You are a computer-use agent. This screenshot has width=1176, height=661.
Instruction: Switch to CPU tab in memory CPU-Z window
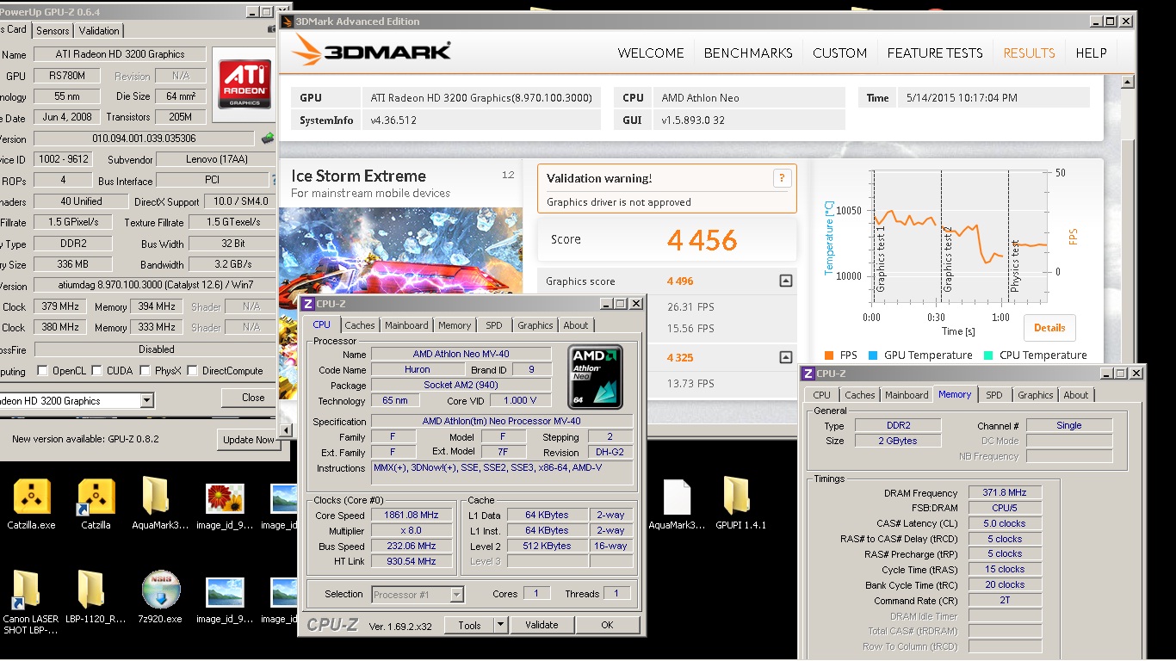coord(822,395)
